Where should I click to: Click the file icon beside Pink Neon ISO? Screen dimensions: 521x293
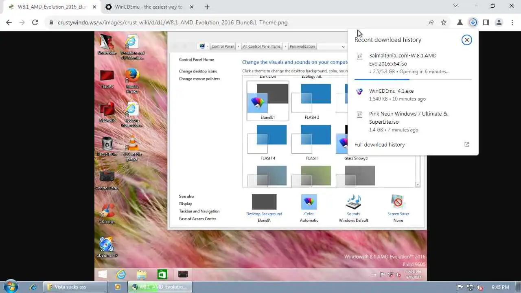[359, 115]
